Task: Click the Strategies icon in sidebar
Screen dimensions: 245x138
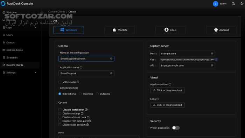Action: [4, 57]
